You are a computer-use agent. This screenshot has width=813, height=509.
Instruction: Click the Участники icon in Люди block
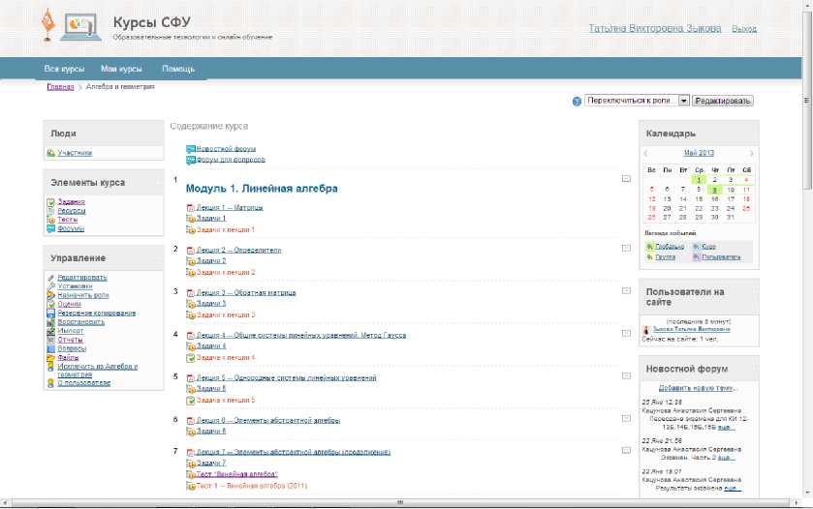50,153
